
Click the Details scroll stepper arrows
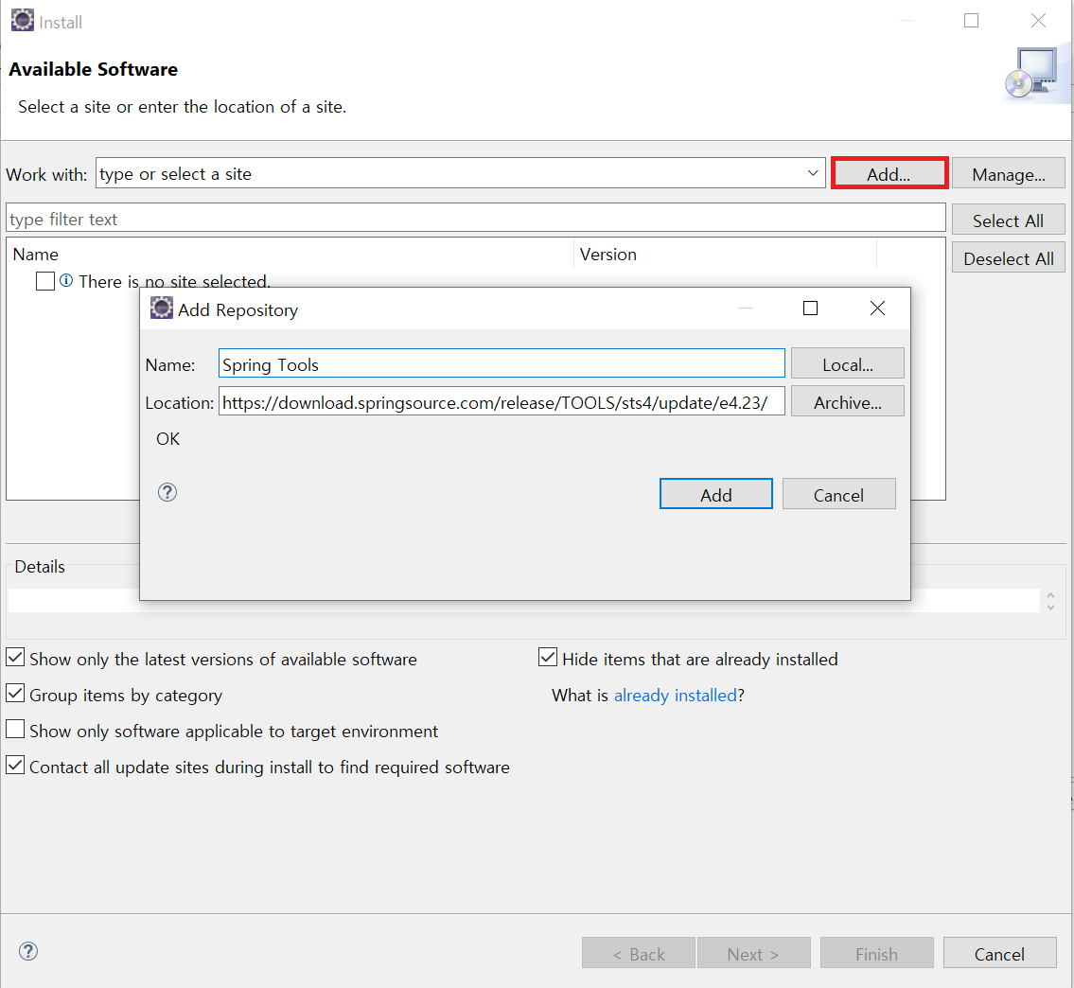[1050, 601]
